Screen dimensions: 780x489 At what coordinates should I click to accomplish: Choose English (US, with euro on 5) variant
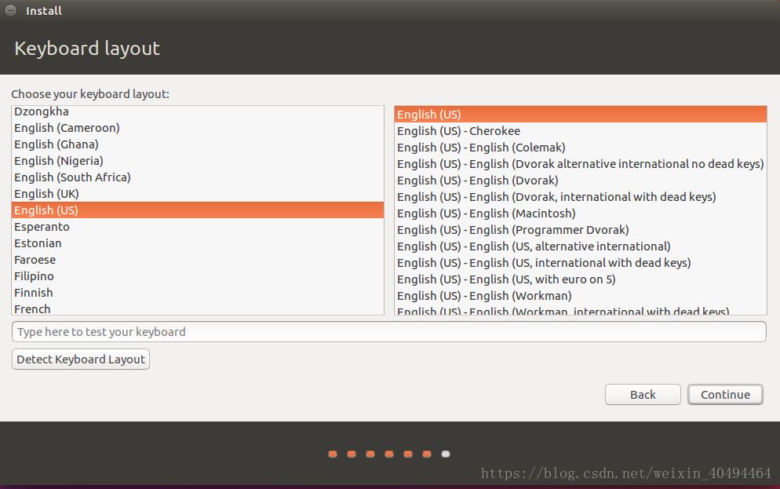pyautogui.click(x=581, y=279)
